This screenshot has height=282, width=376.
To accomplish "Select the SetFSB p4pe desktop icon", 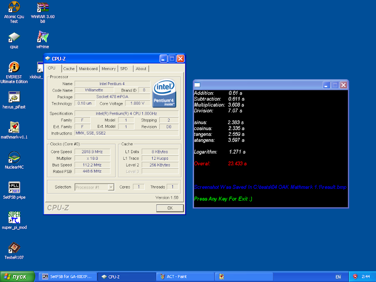I will coord(14,191).
